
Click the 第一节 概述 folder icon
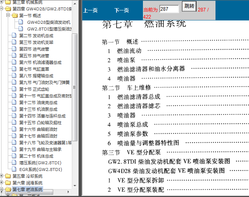click(15, 15)
